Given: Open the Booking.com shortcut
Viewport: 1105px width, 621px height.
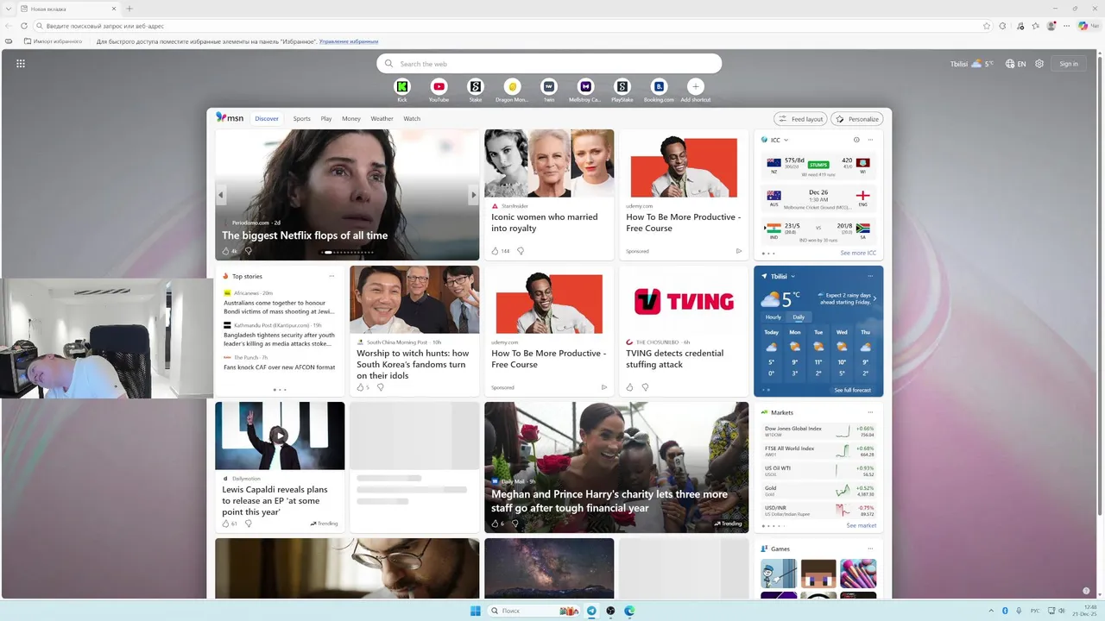Looking at the screenshot, I should pos(659,86).
